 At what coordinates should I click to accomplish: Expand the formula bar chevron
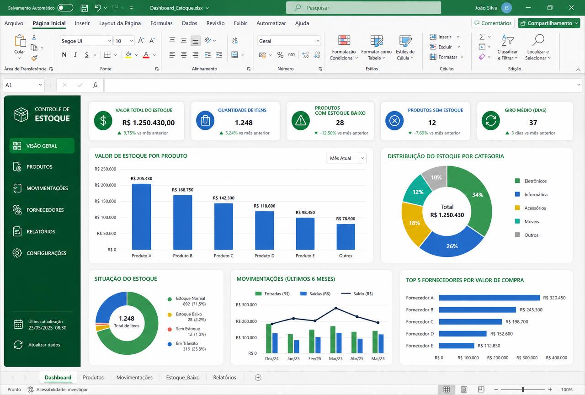(x=579, y=85)
